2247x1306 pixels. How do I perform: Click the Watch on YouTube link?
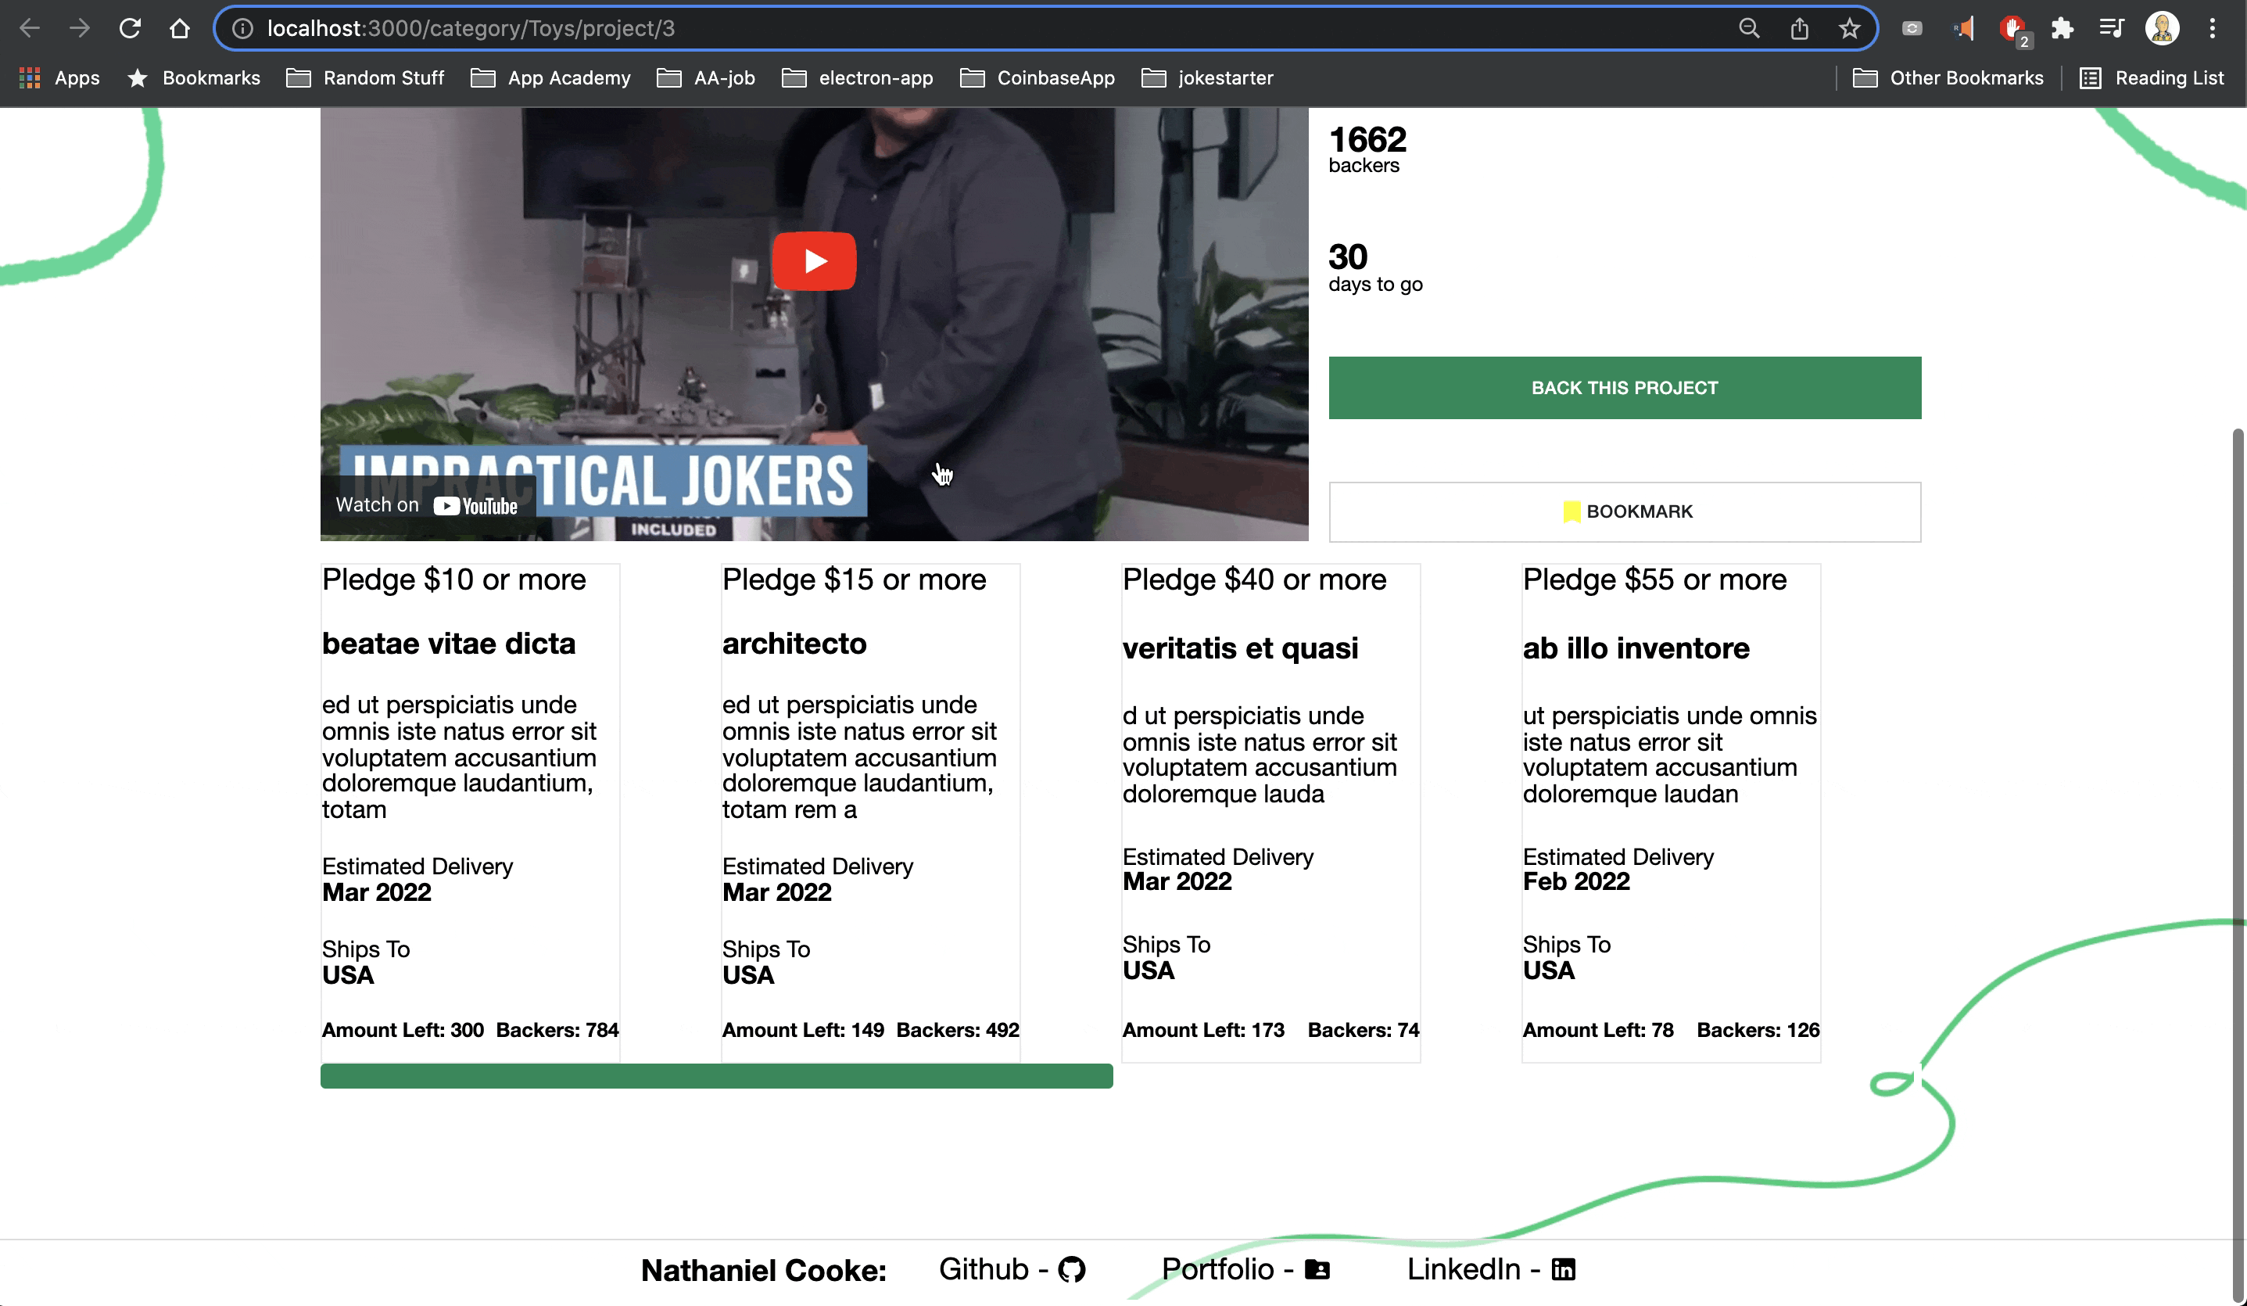426,506
